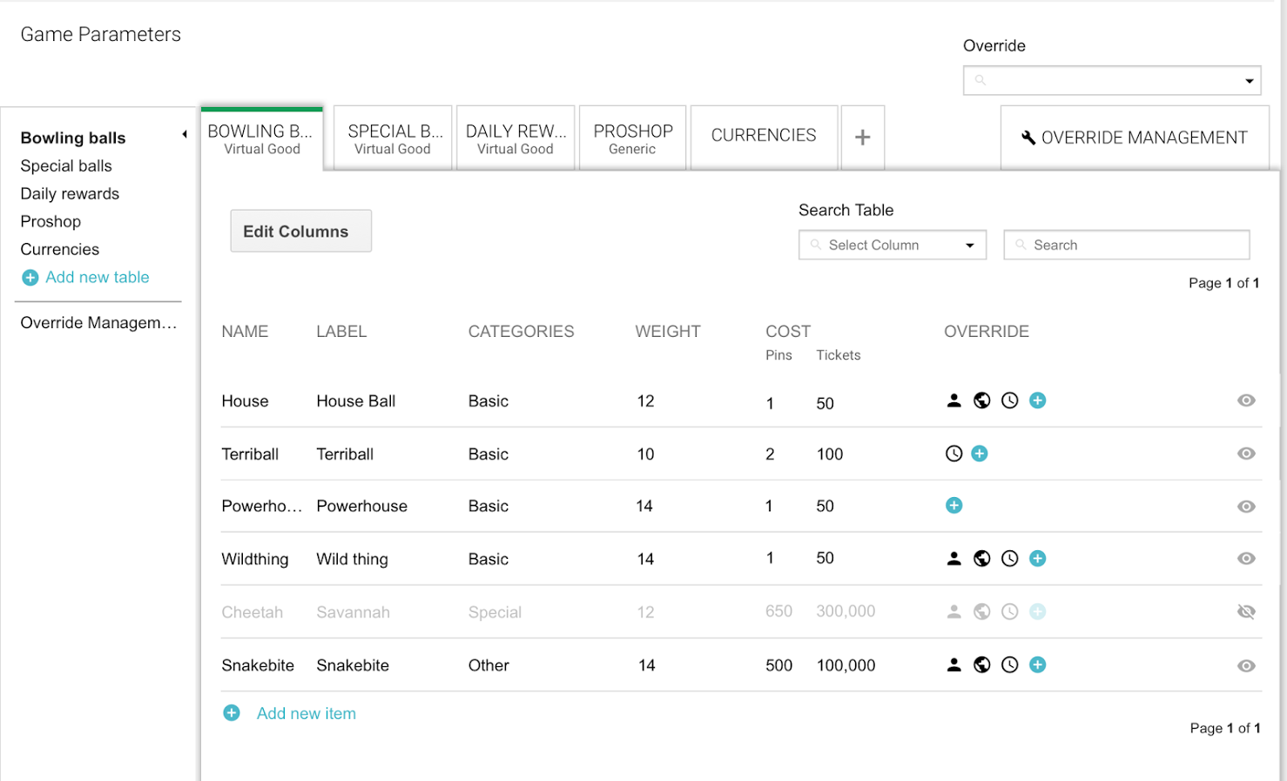Click the clock override icon in Snakebite row
This screenshot has height=781, width=1287.
[x=1010, y=665]
